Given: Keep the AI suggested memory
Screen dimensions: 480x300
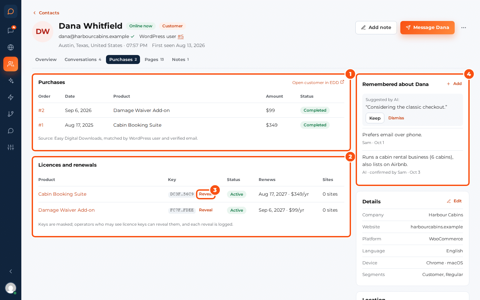Looking at the screenshot, I should click(x=375, y=118).
